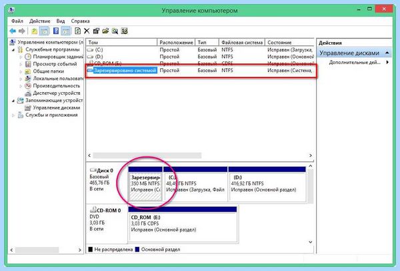Screen dimensions: 400x271
Task: Open Диспетчер устройств in the tree
Action: [x=57, y=93]
